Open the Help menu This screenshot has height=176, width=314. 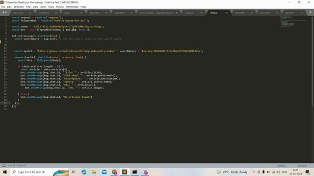(x=83, y=7)
